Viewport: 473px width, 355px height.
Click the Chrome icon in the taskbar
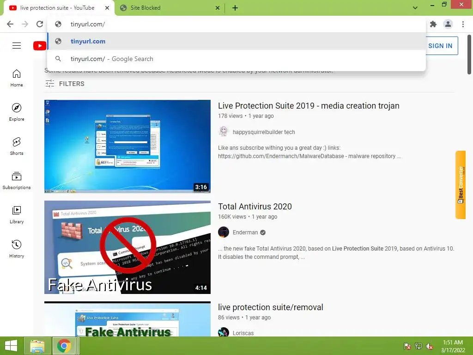tap(64, 346)
